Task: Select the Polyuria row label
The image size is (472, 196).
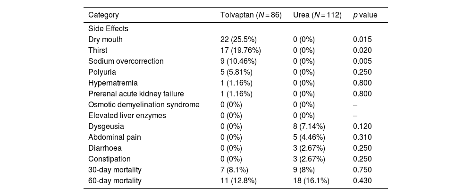Action: [x=102, y=72]
